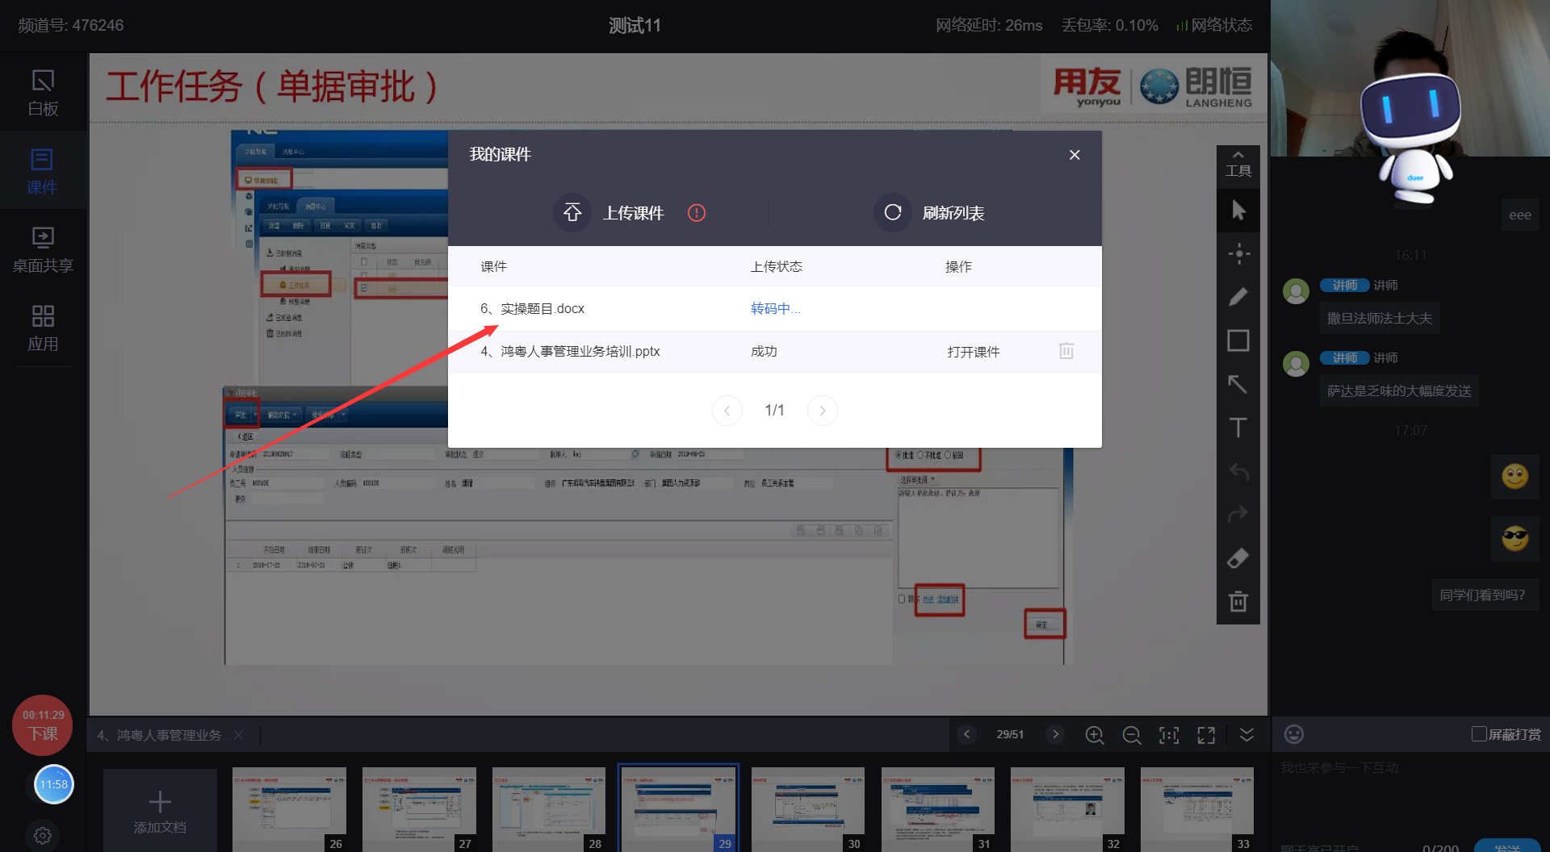This screenshot has height=852, width=1550.
Task: Click the laser pointer tool
Action: click(1238, 253)
